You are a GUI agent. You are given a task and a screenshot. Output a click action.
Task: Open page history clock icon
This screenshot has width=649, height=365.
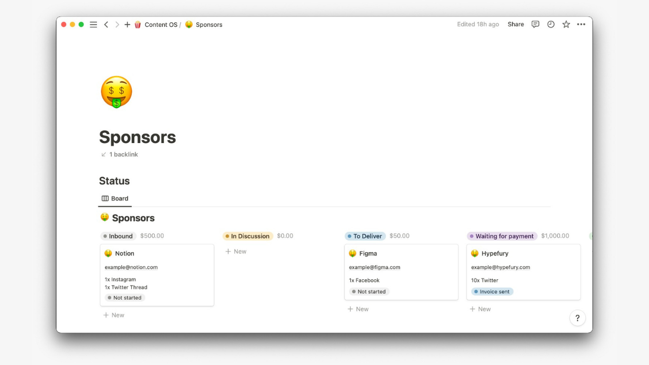(551, 24)
